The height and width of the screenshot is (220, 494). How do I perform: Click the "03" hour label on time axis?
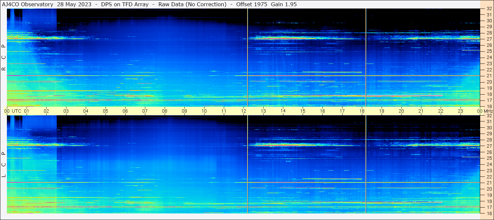click(66, 111)
